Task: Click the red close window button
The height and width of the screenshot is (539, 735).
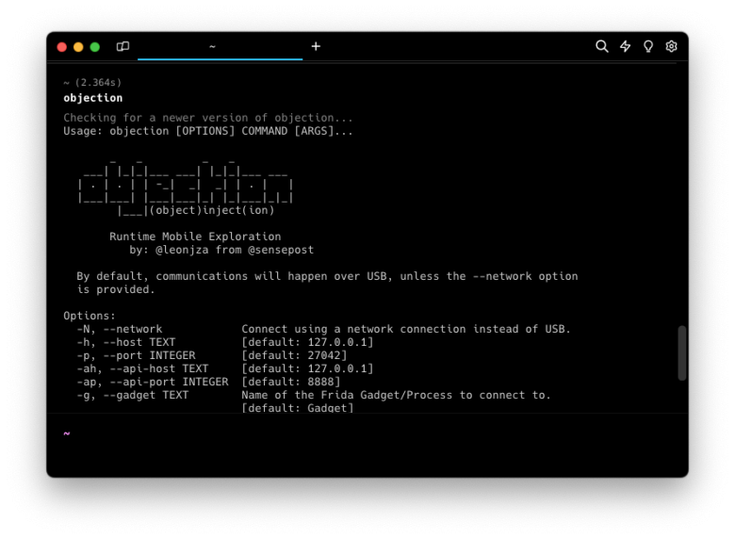Action: (62, 47)
